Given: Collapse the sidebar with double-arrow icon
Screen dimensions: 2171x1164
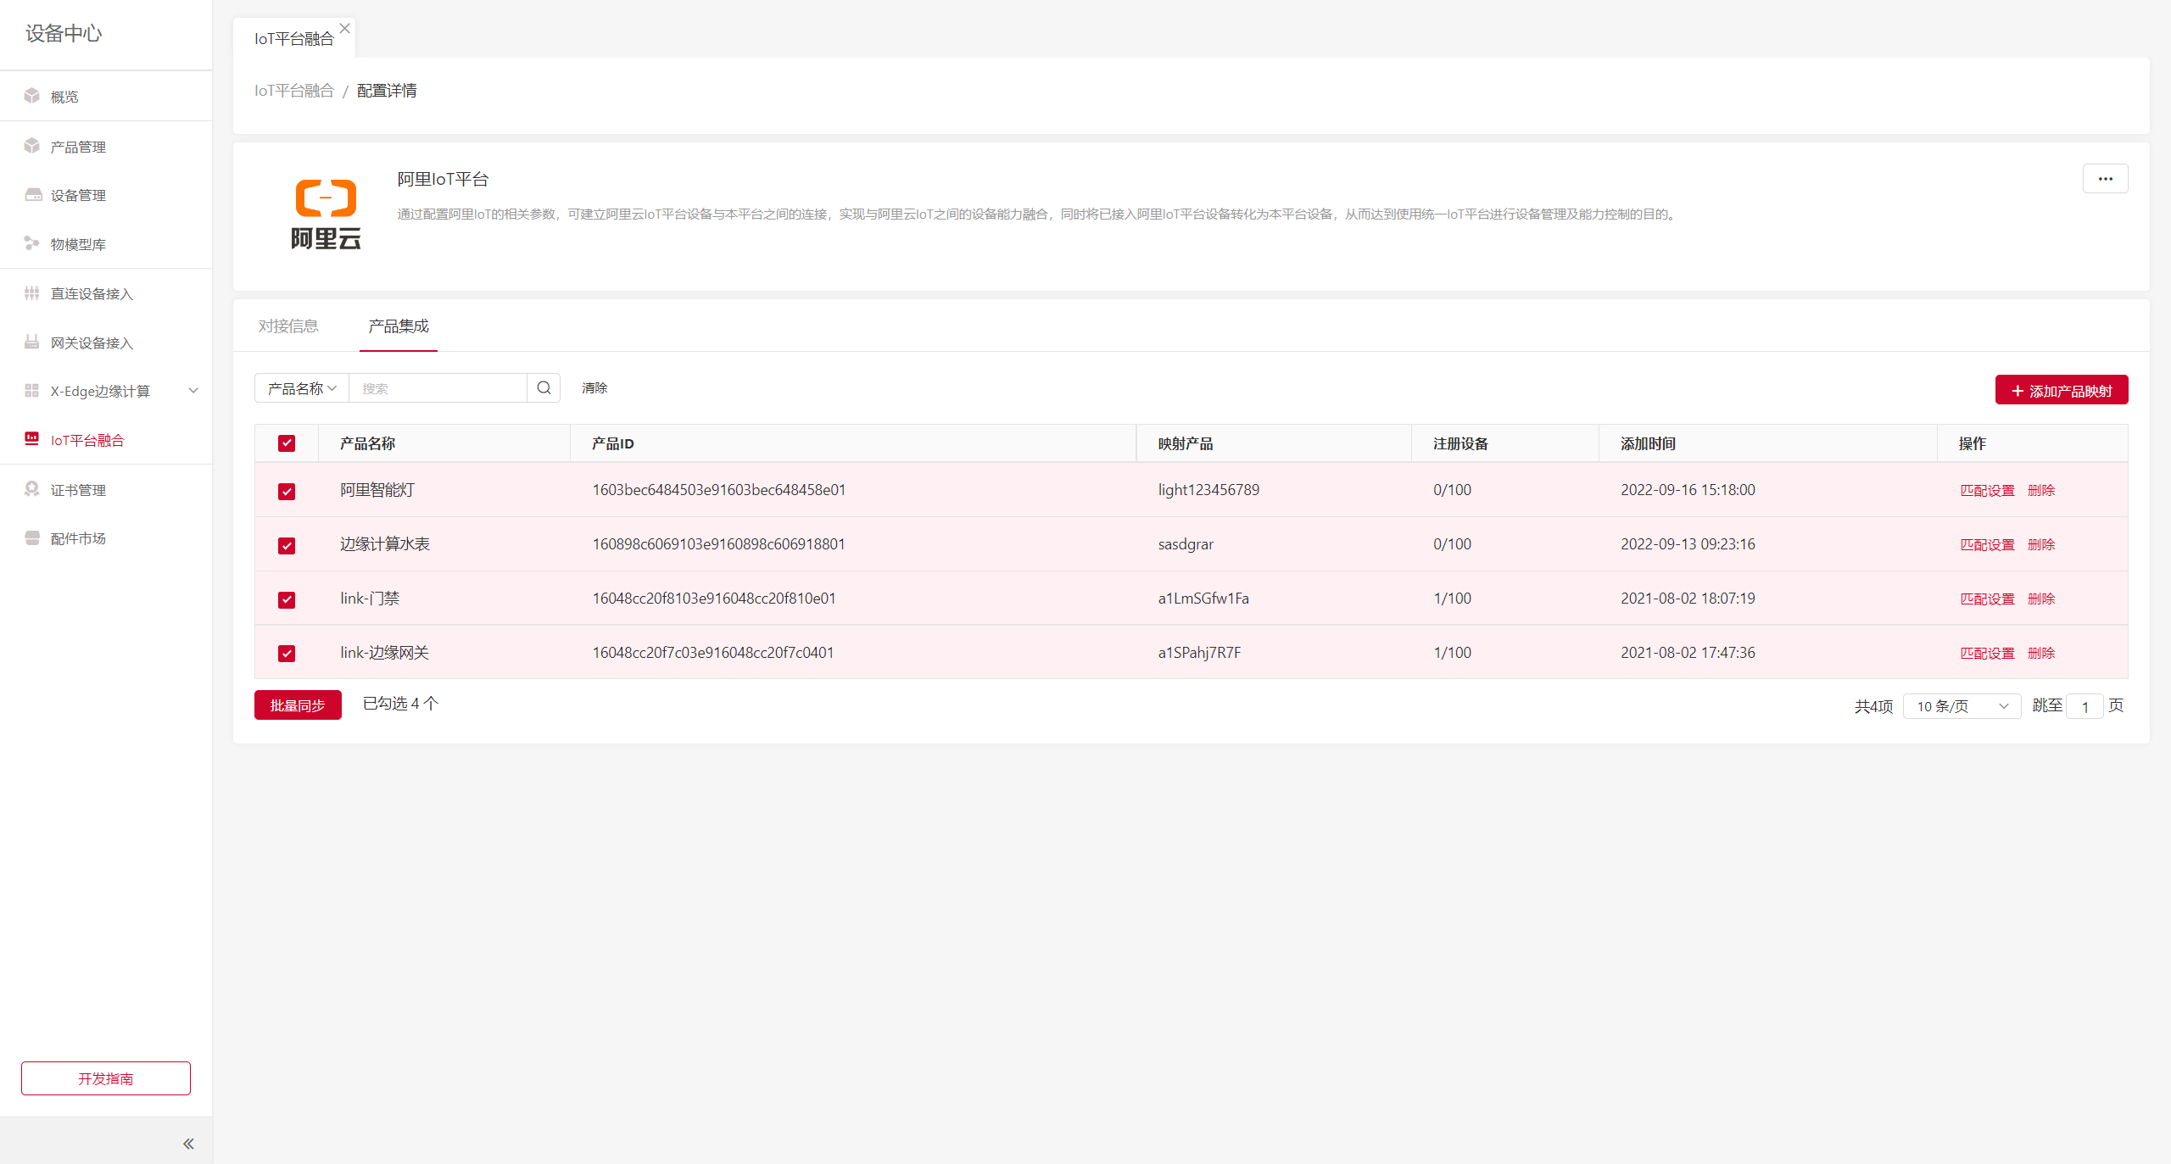Looking at the screenshot, I should 188,1144.
